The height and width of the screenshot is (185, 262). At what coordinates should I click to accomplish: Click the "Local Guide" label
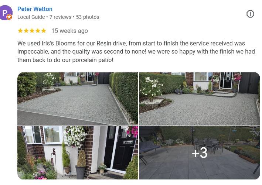click(31, 17)
